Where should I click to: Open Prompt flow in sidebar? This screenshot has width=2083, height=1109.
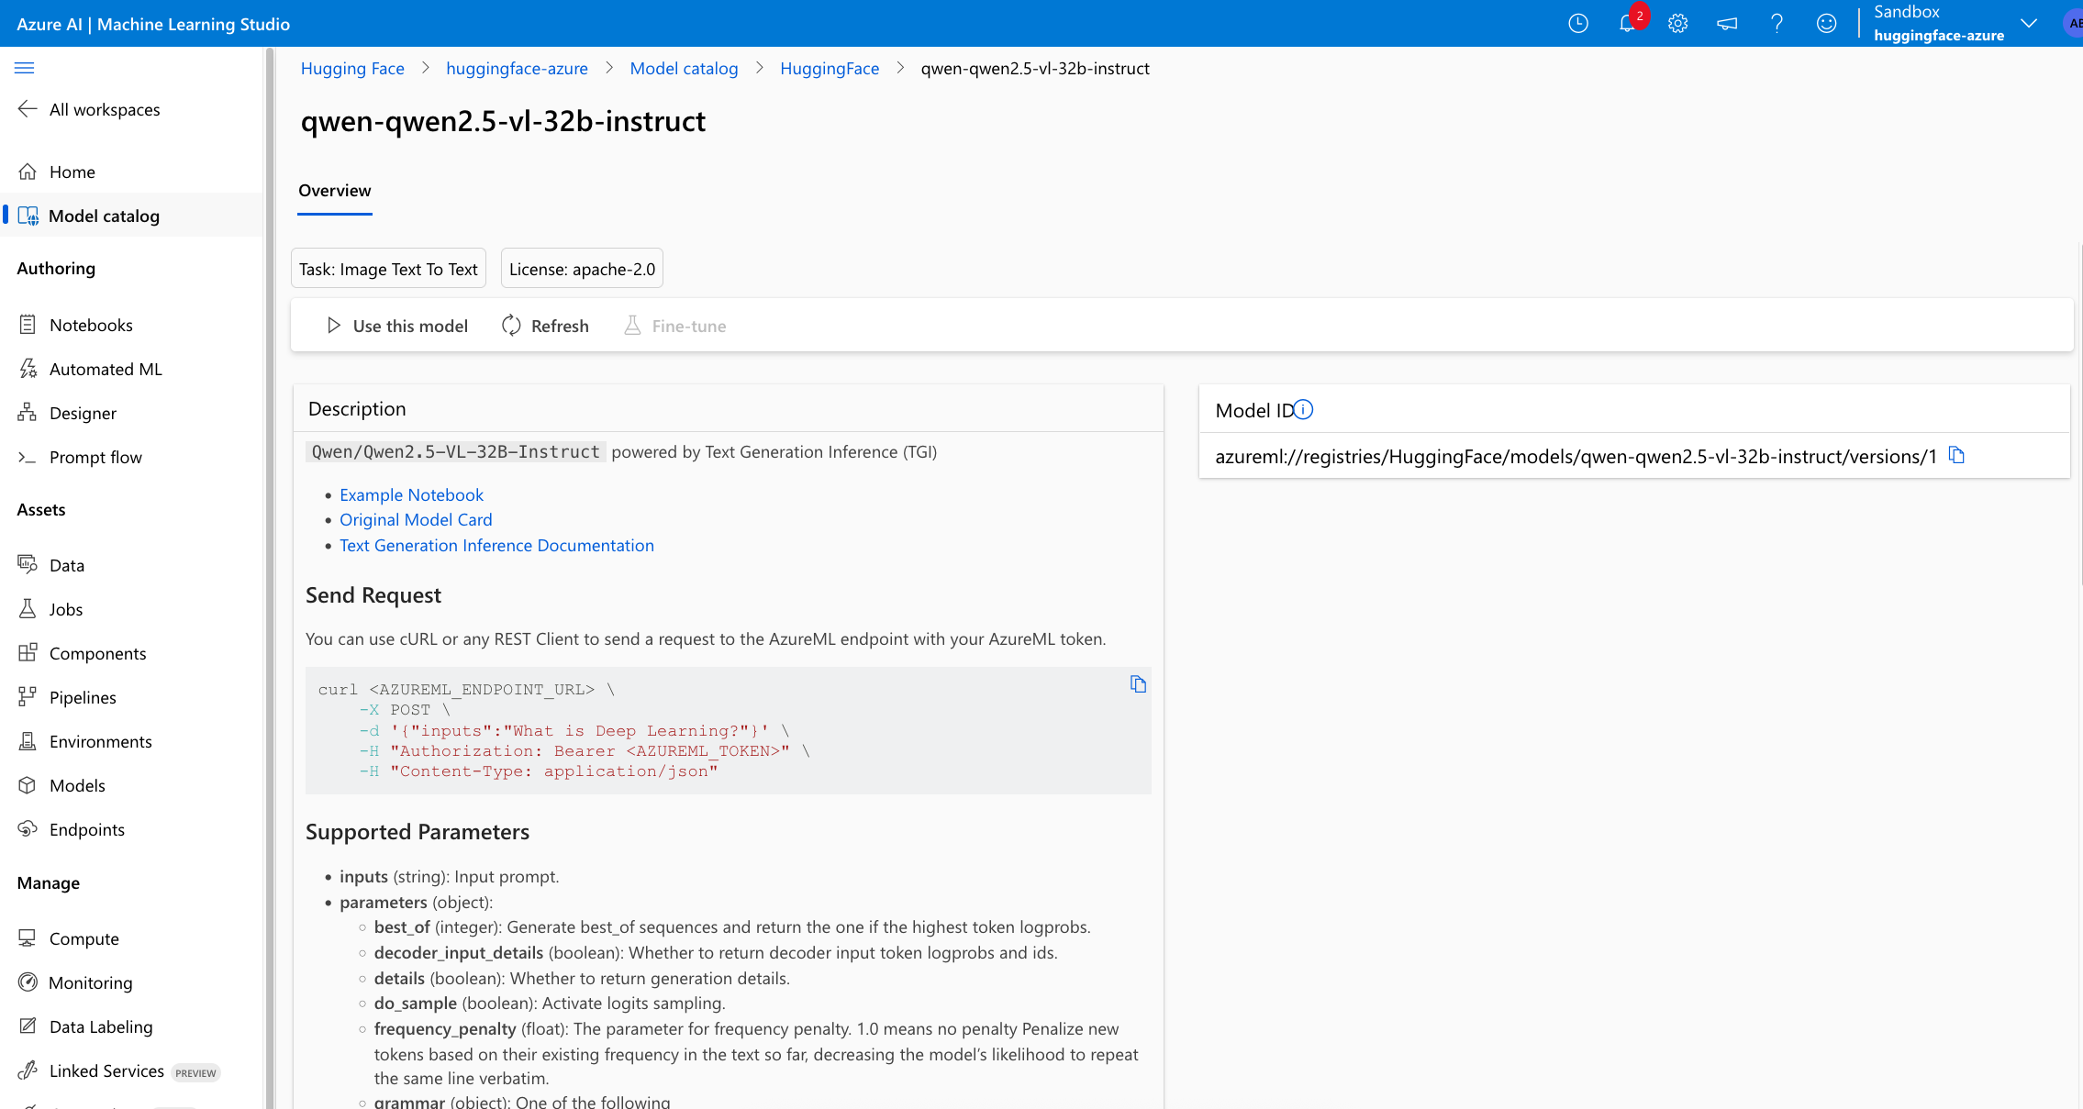[95, 457]
